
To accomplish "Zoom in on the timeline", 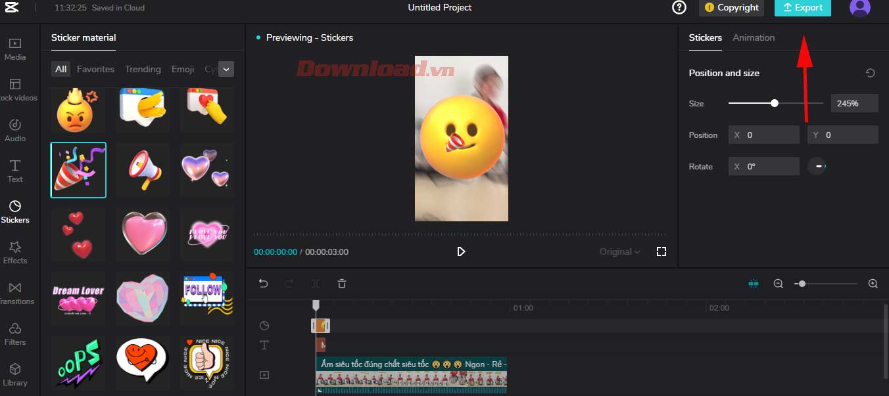I will pyautogui.click(x=873, y=283).
